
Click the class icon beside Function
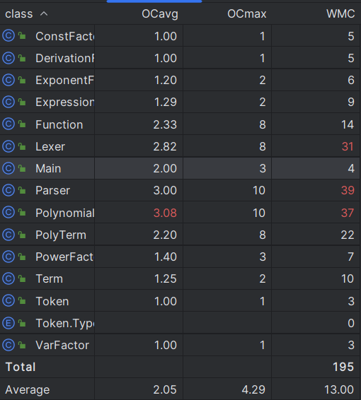tap(8, 124)
